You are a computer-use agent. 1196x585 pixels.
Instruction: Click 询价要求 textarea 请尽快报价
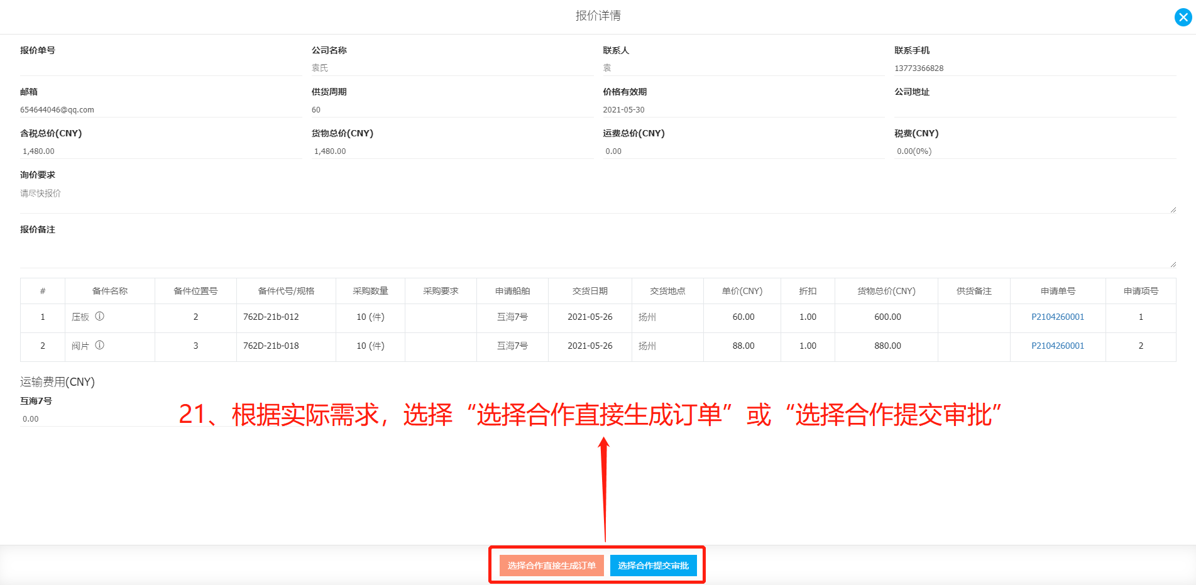click(x=598, y=199)
